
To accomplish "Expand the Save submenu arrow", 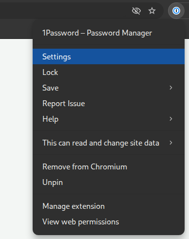I will click(170, 88).
